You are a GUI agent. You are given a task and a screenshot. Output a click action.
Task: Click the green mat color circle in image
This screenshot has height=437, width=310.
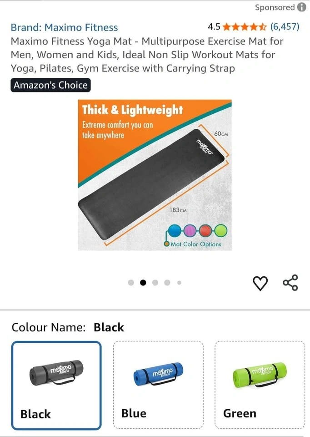221,230
